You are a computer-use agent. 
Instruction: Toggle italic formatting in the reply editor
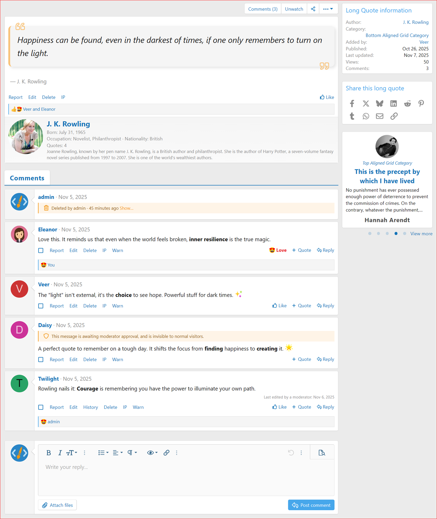tap(60, 453)
